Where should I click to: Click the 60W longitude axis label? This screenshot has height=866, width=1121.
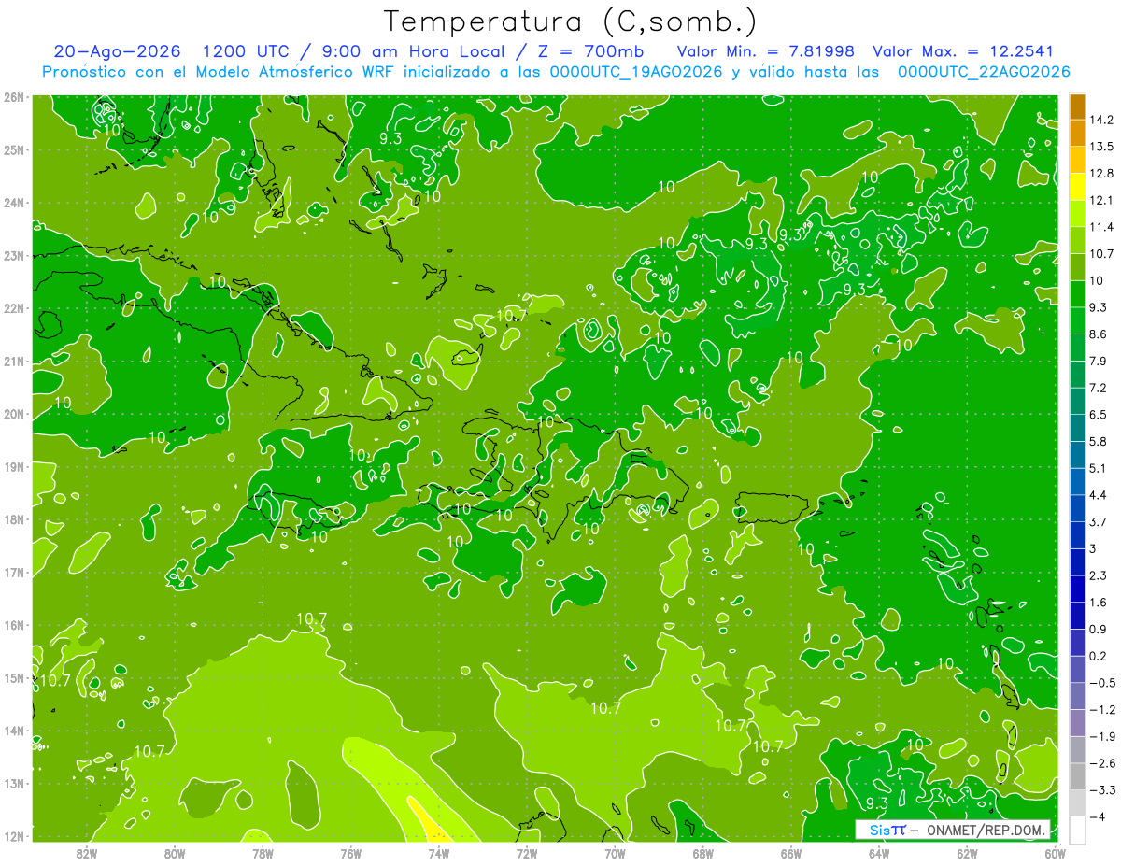tap(1056, 854)
